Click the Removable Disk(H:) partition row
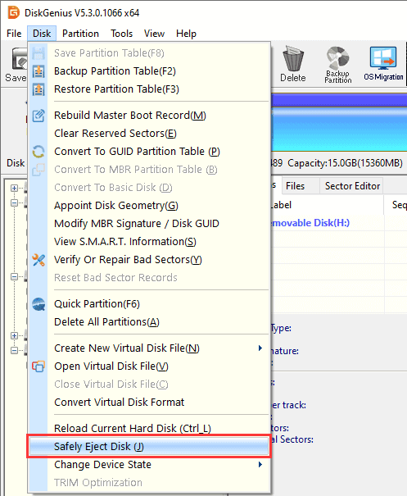Screen dimensions: 407x496 (339, 223)
